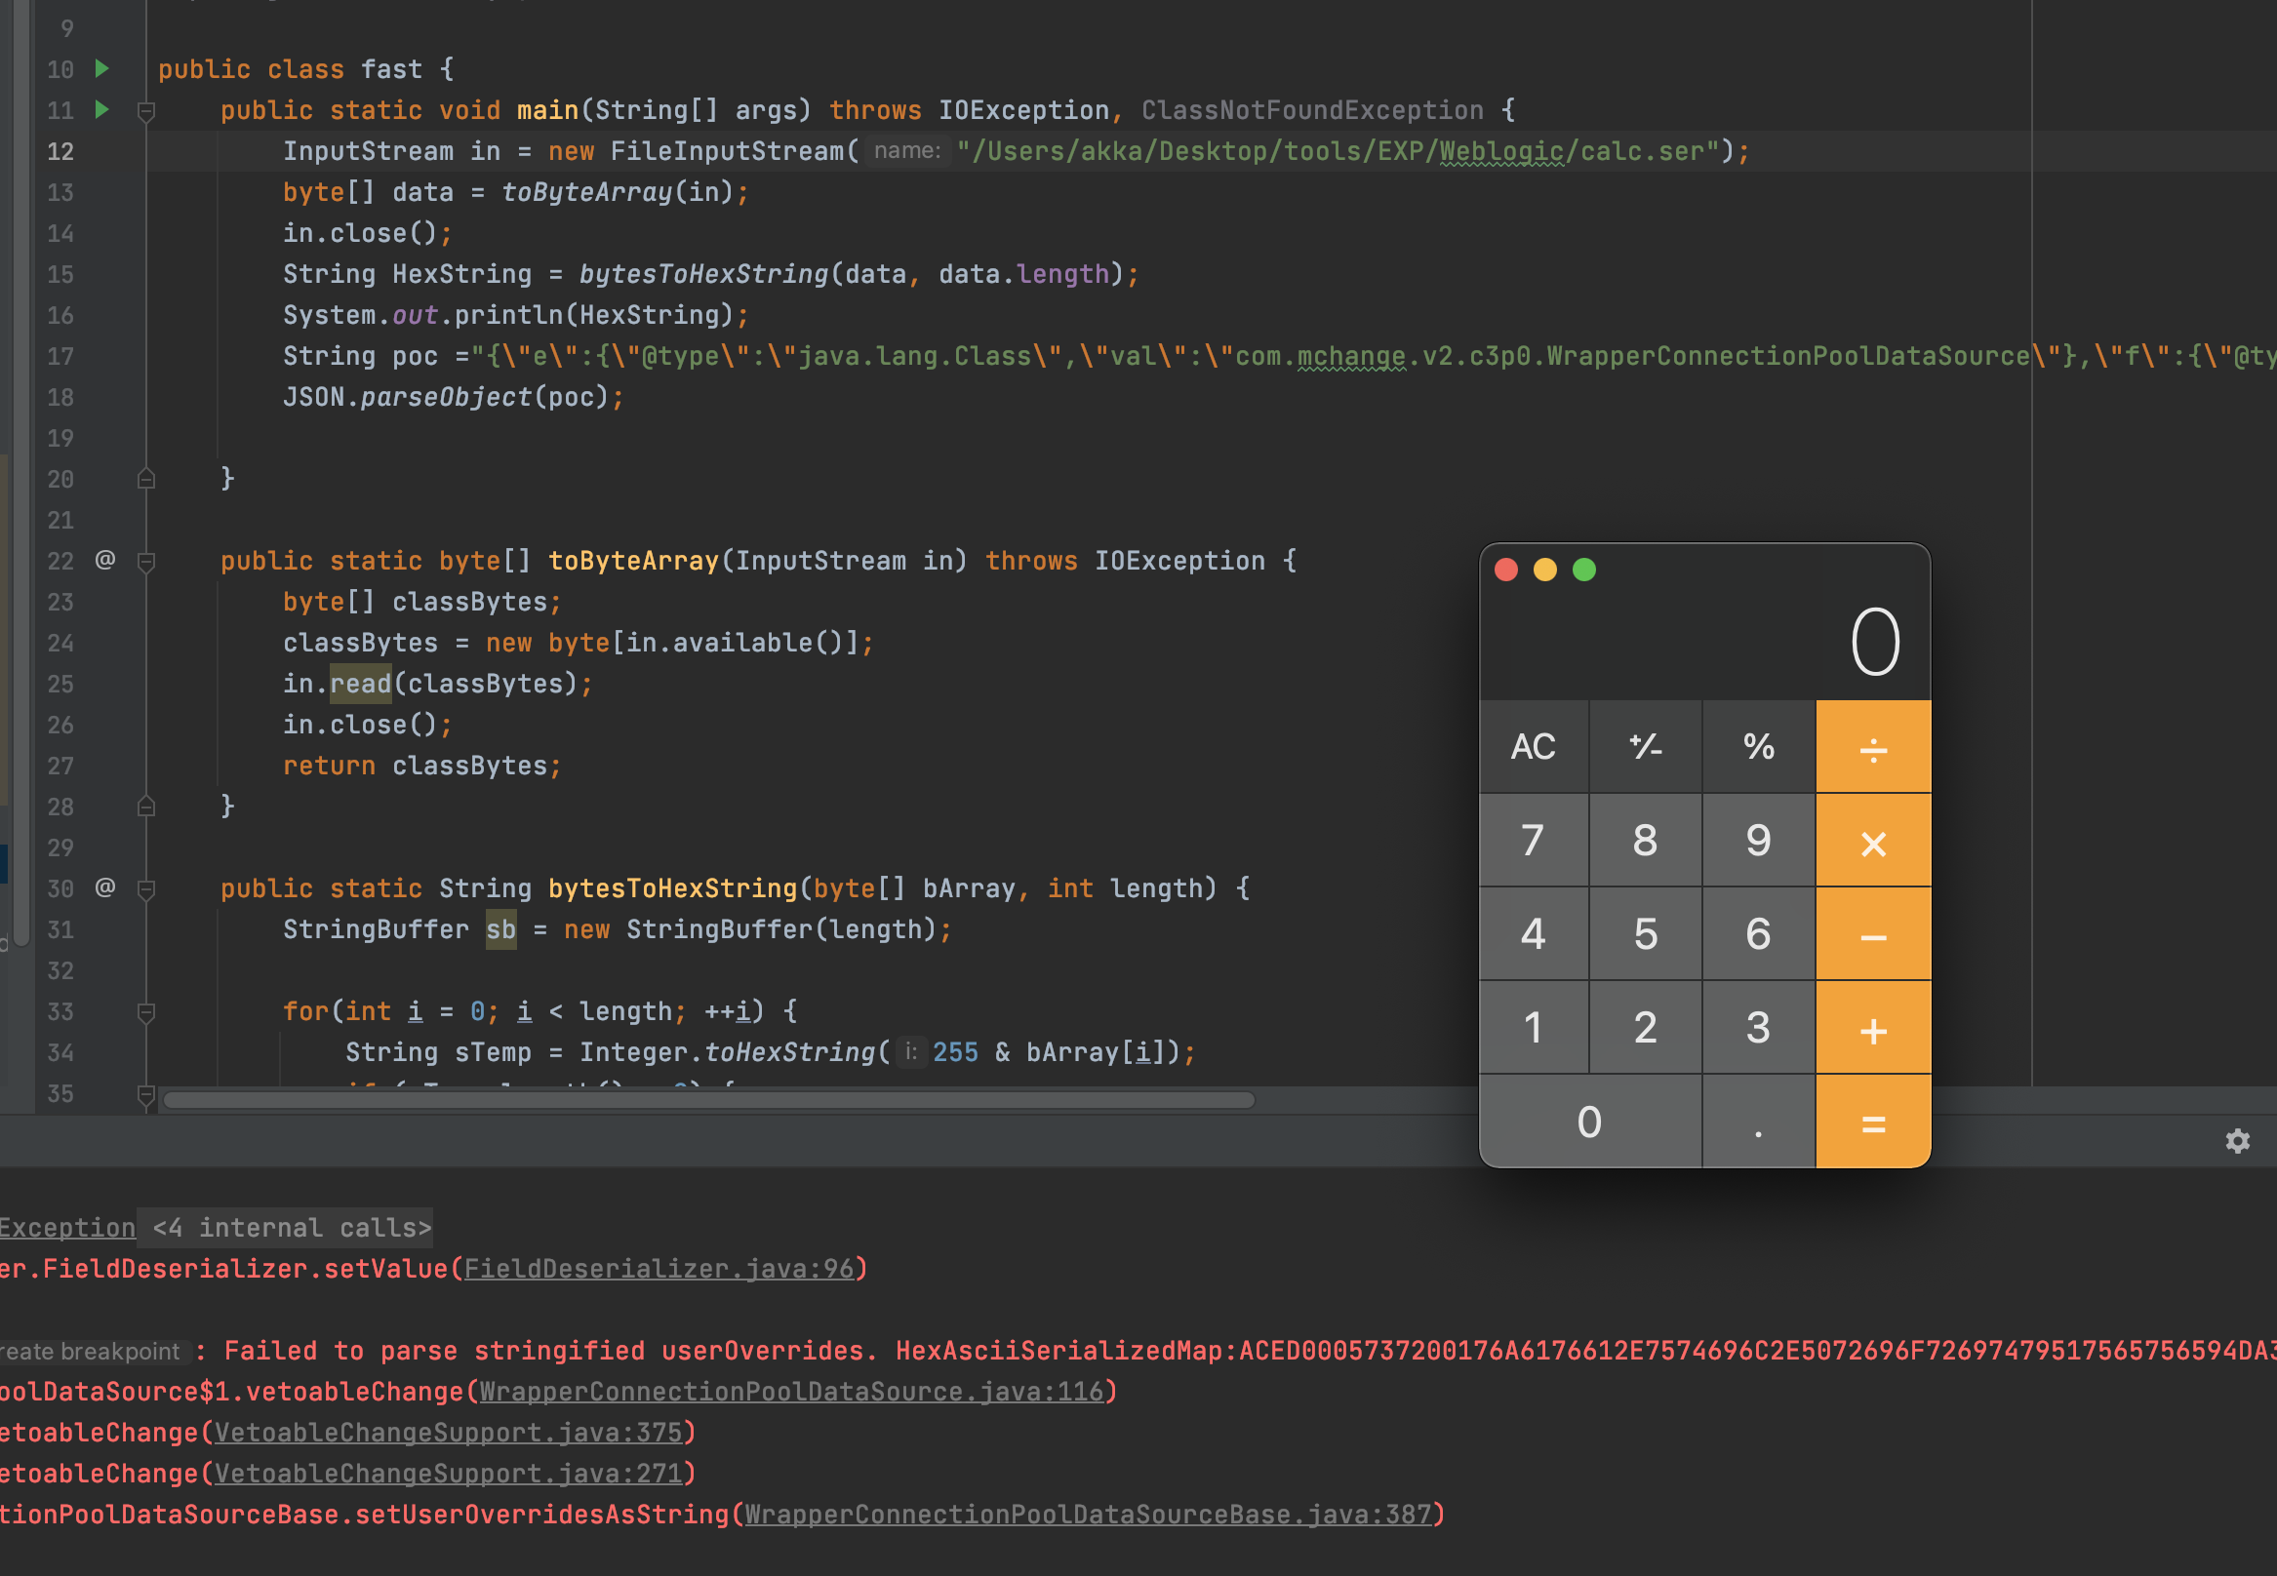Click plus/minus sign button on Calculator
Image resolution: width=2277 pixels, height=1576 pixels.
[x=1646, y=746]
